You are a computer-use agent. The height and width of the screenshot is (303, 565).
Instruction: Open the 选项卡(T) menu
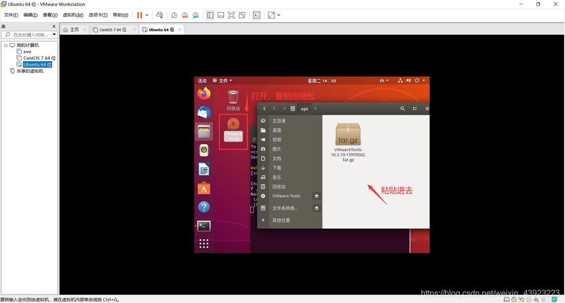pos(98,15)
